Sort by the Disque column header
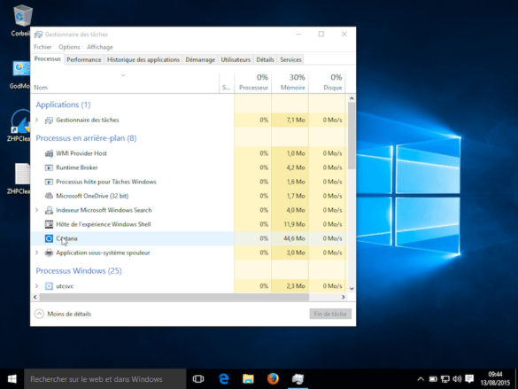This screenshot has width=518, height=389. point(327,82)
